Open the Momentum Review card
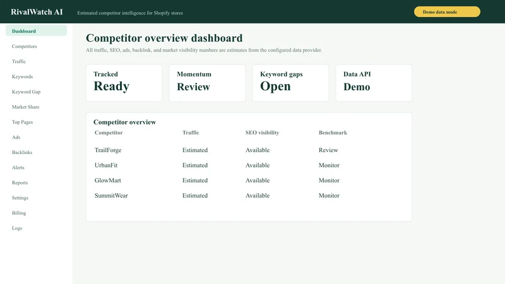Viewport: 505px width, 284px height. coord(208,83)
